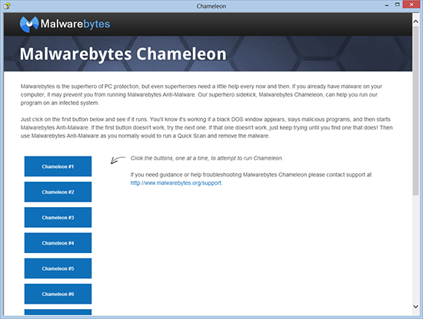Screen dimensions: 423x319
Task: Click the vertical scrollbar thumb
Action: pyautogui.click(x=415, y=110)
